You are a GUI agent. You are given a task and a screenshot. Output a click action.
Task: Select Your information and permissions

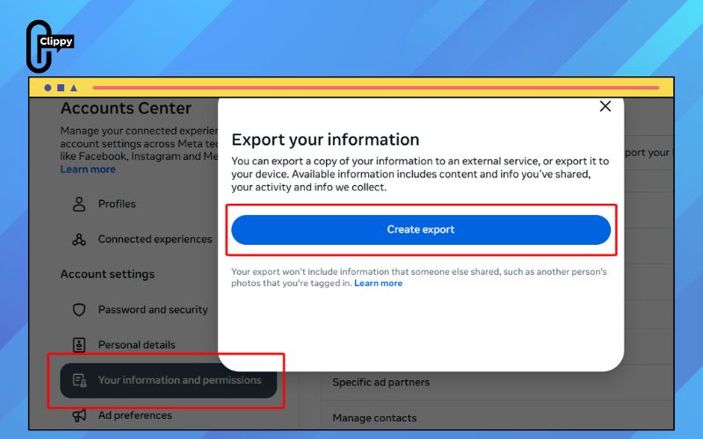pos(169,380)
